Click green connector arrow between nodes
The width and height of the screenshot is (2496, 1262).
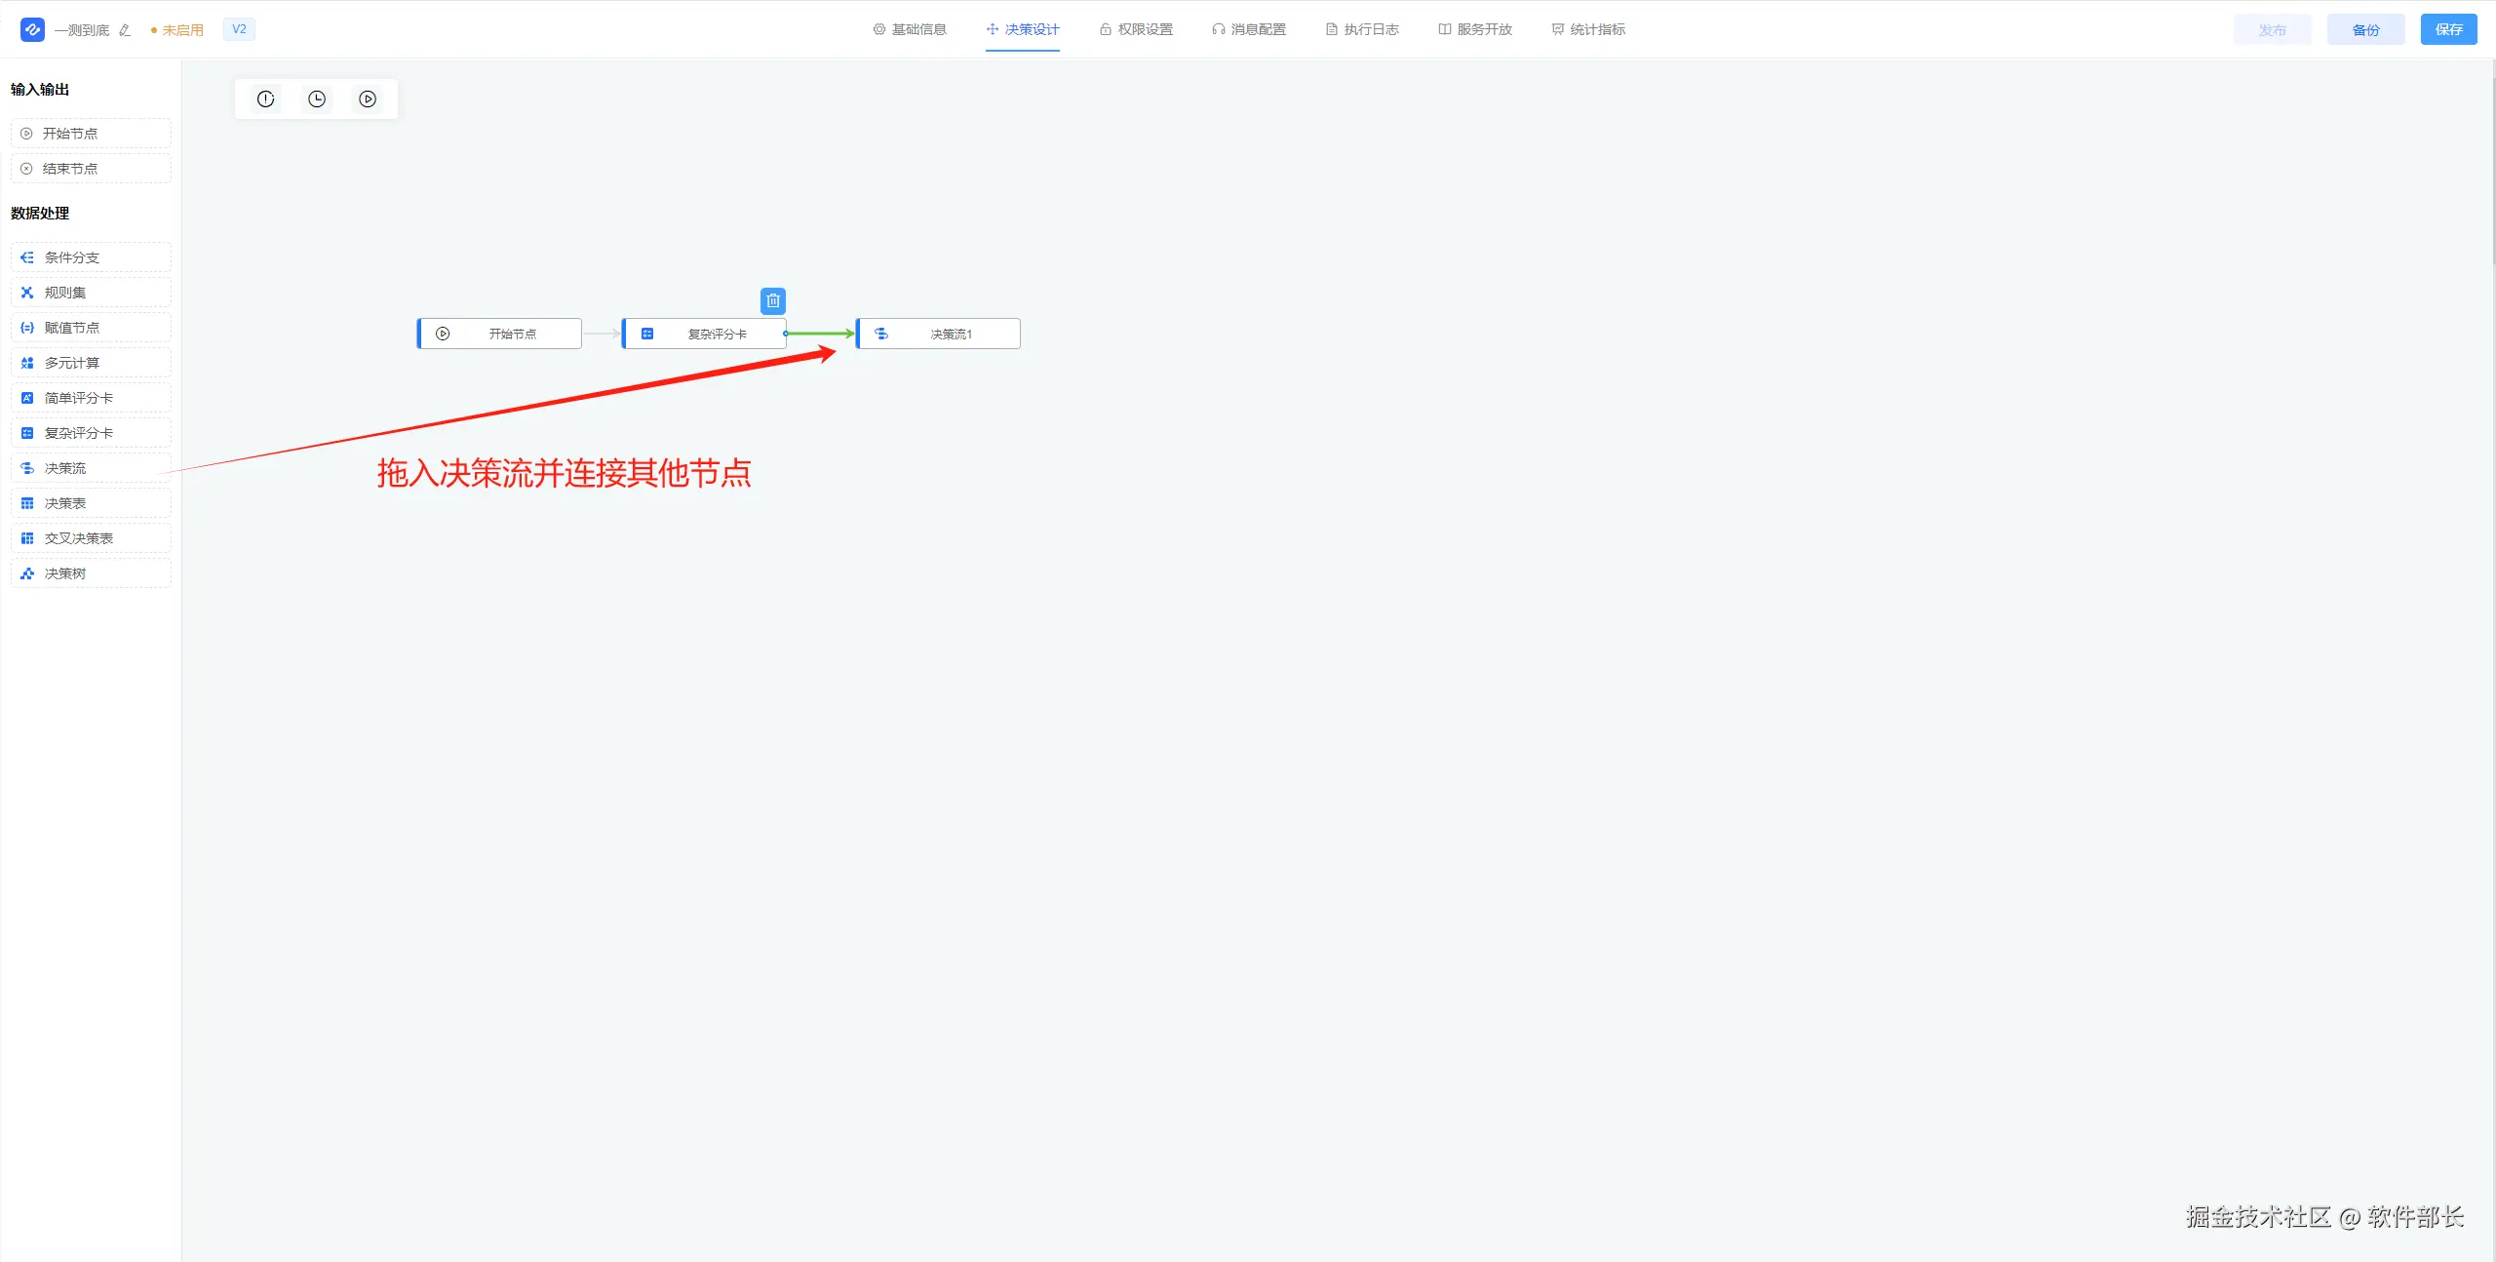pos(819,334)
